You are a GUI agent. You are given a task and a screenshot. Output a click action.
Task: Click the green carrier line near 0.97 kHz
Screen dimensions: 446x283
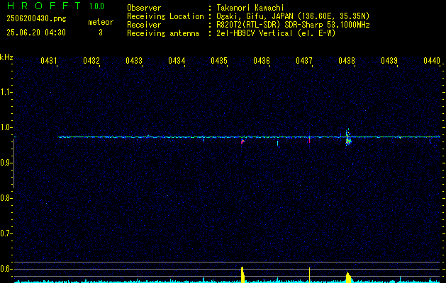click(249, 137)
